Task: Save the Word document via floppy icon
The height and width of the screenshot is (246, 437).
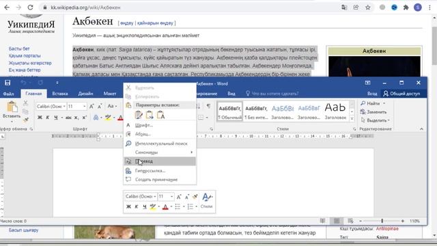Action: [x=8, y=83]
